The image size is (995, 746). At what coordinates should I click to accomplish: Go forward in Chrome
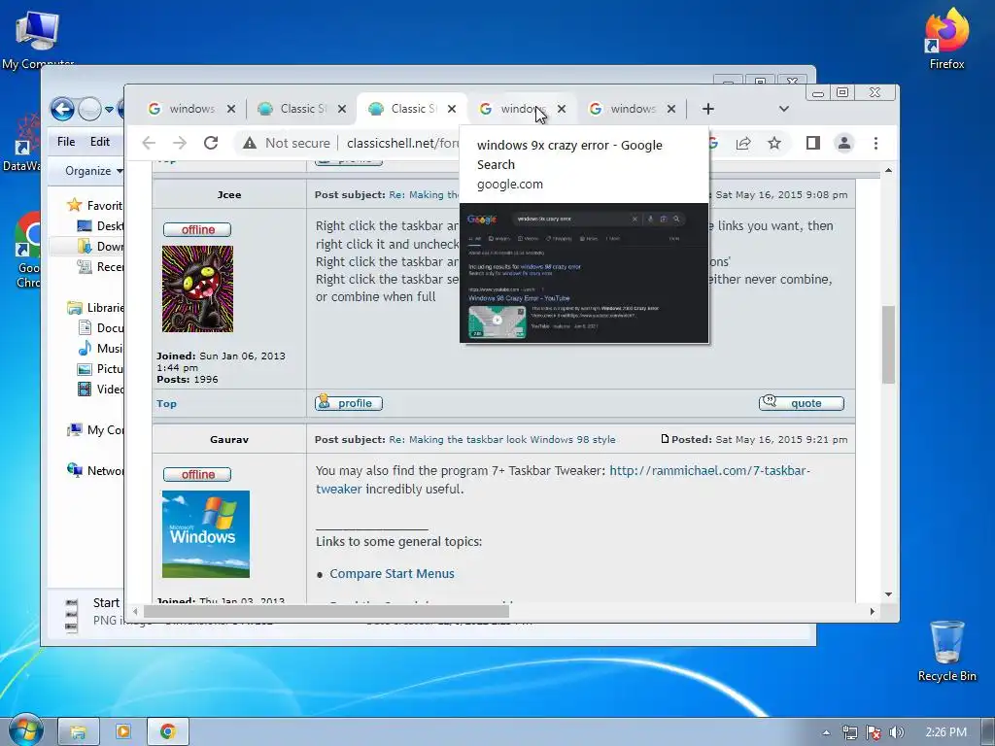(x=180, y=143)
